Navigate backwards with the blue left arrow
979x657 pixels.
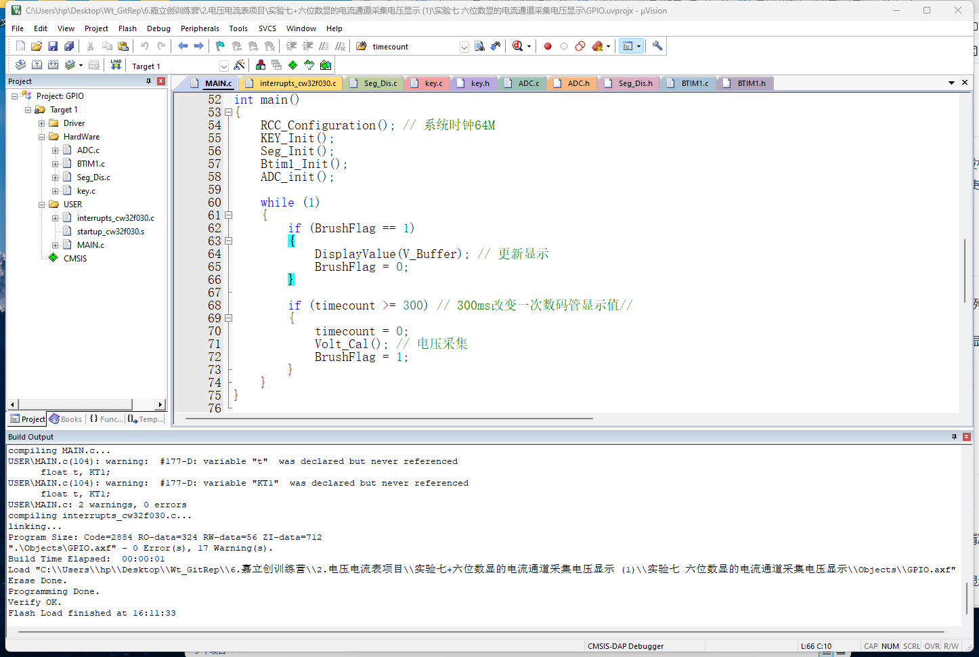(x=183, y=46)
